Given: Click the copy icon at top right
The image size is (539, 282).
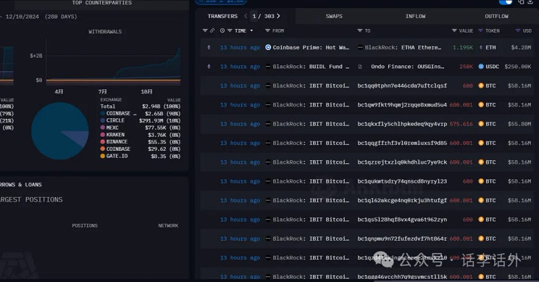Looking at the screenshot, I should tap(521, 2).
